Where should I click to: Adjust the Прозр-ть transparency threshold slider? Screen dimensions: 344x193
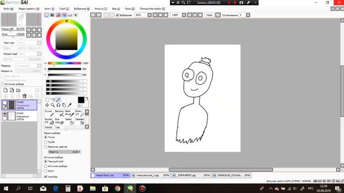pyautogui.click(x=64, y=152)
